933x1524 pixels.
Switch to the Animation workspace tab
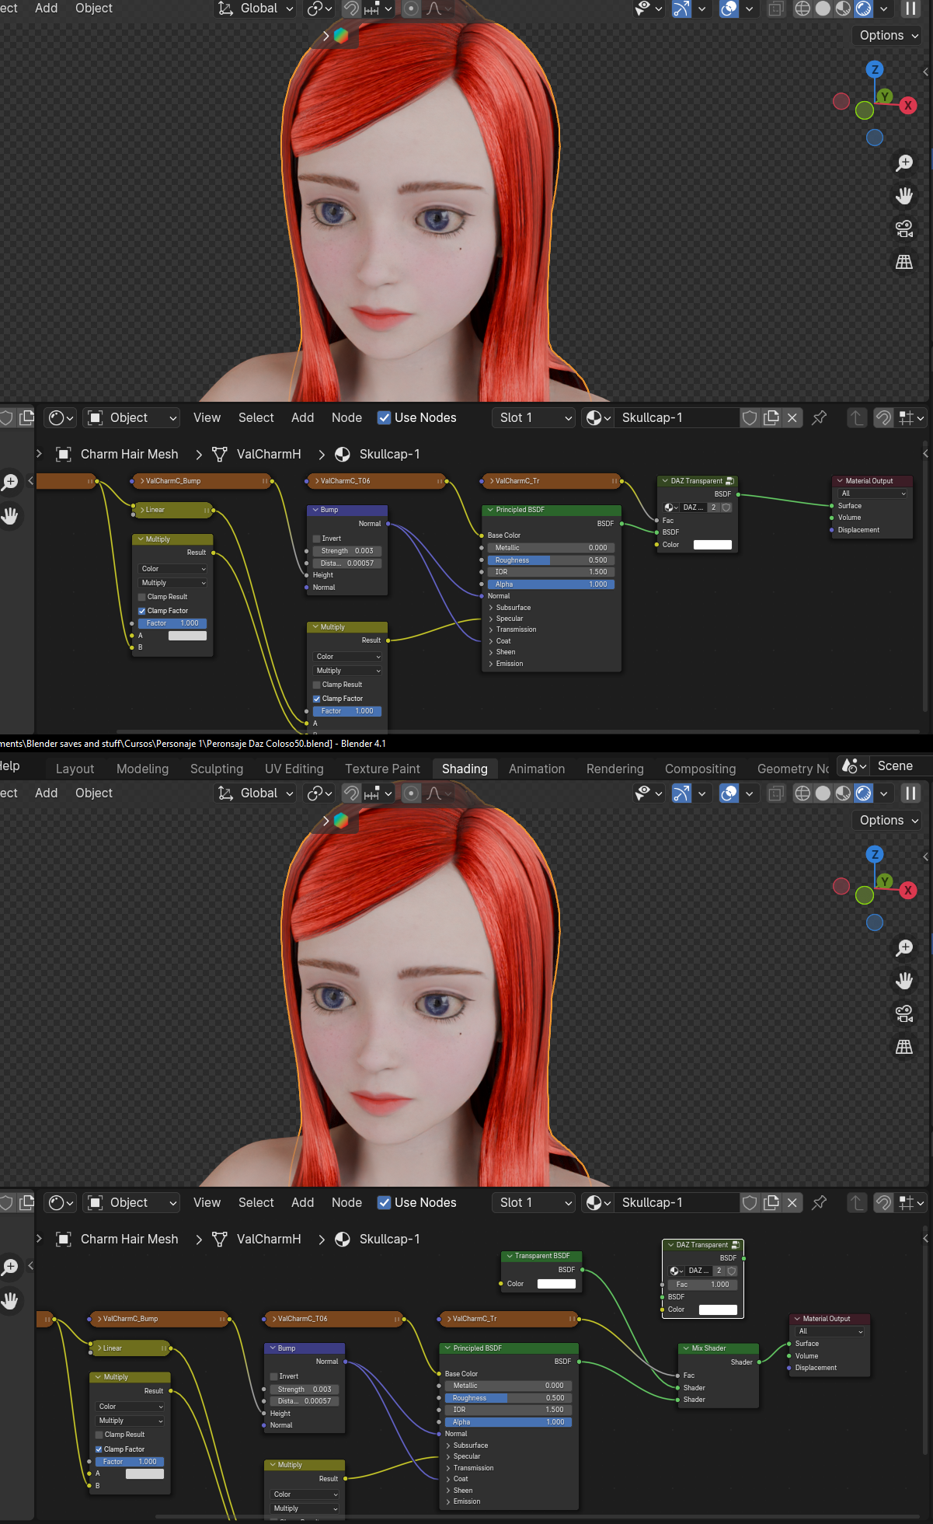pos(537,769)
